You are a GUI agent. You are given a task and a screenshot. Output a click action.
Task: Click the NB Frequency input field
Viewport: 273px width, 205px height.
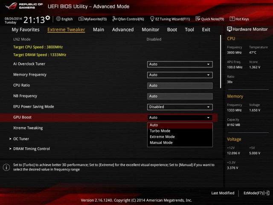coord(180,96)
